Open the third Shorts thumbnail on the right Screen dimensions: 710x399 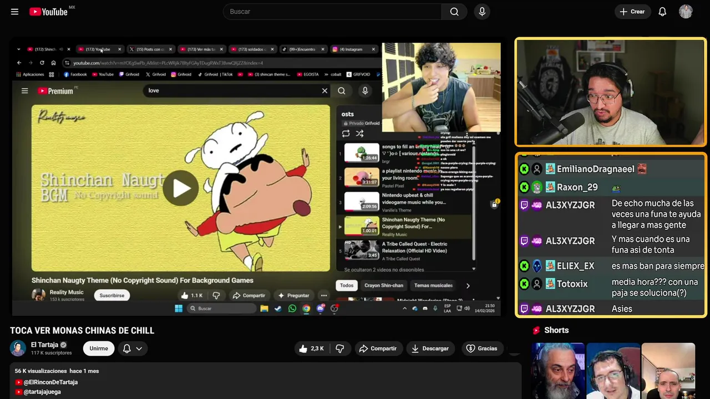pyautogui.click(x=668, y=371)
